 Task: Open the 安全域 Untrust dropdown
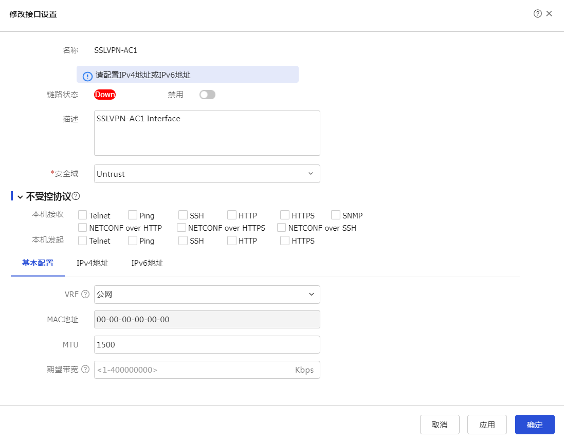[207, 174]
